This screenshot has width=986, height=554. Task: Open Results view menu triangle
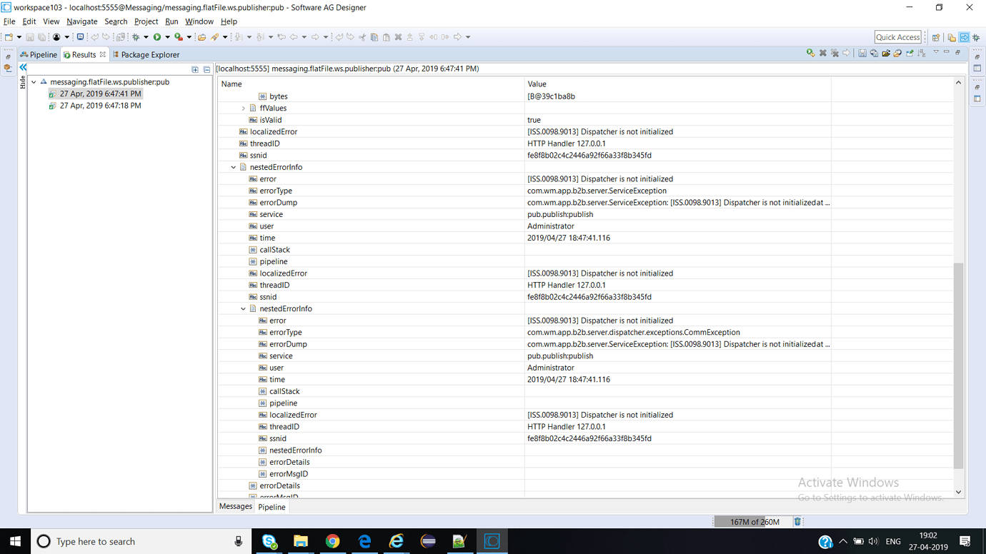(936, 52)
